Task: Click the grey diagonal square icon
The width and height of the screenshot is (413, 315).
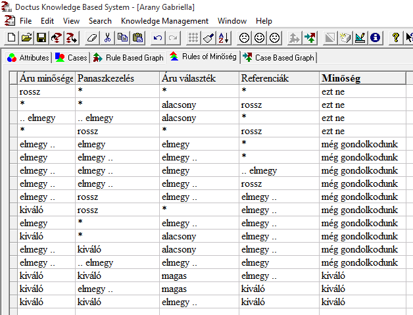Action: click(330, 37)
